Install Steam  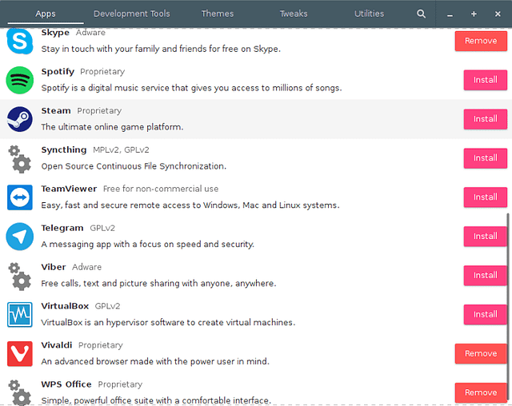(x=486, y=119)
